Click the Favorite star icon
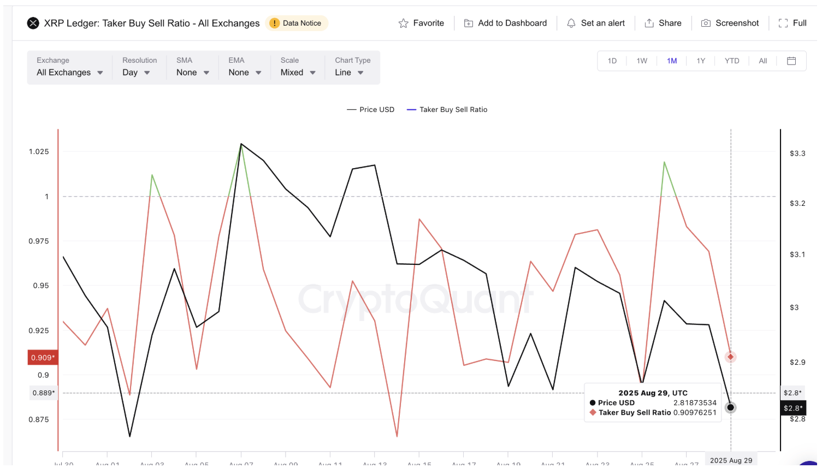This screenshot has width=828, height=474. click(403, 23)
